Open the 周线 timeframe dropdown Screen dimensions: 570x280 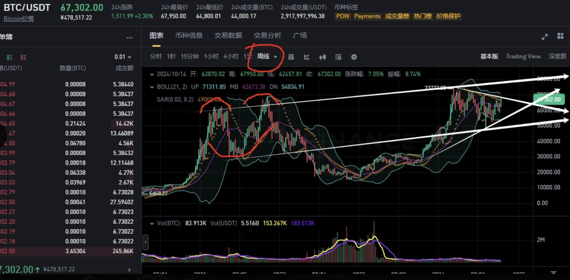[267, 57]
